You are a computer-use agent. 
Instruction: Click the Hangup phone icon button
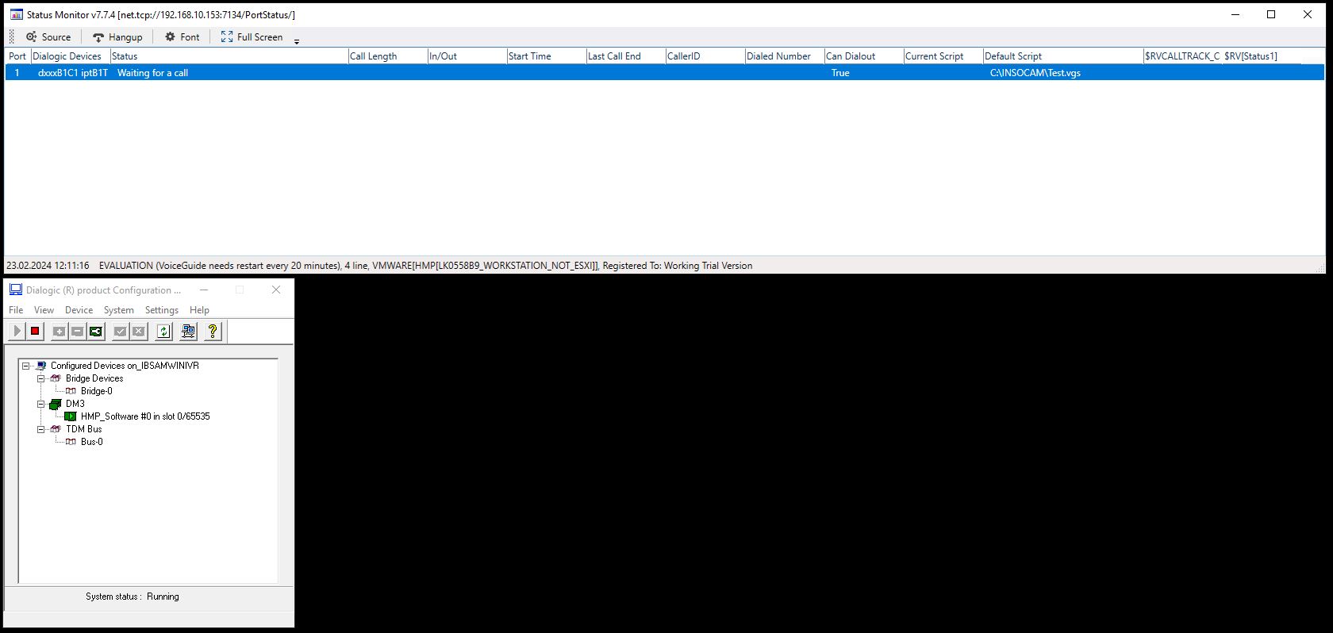pos(117,37)
